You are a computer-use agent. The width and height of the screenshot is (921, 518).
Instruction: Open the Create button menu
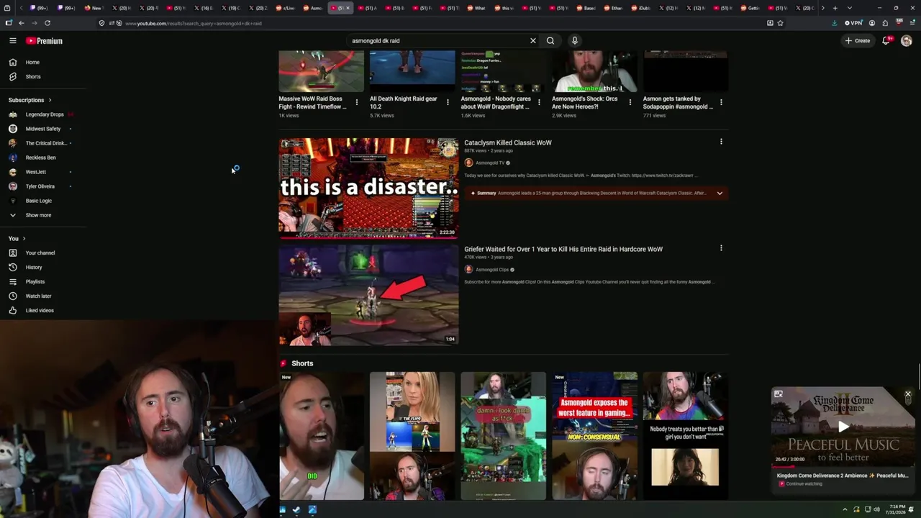[x=858, y=41]
